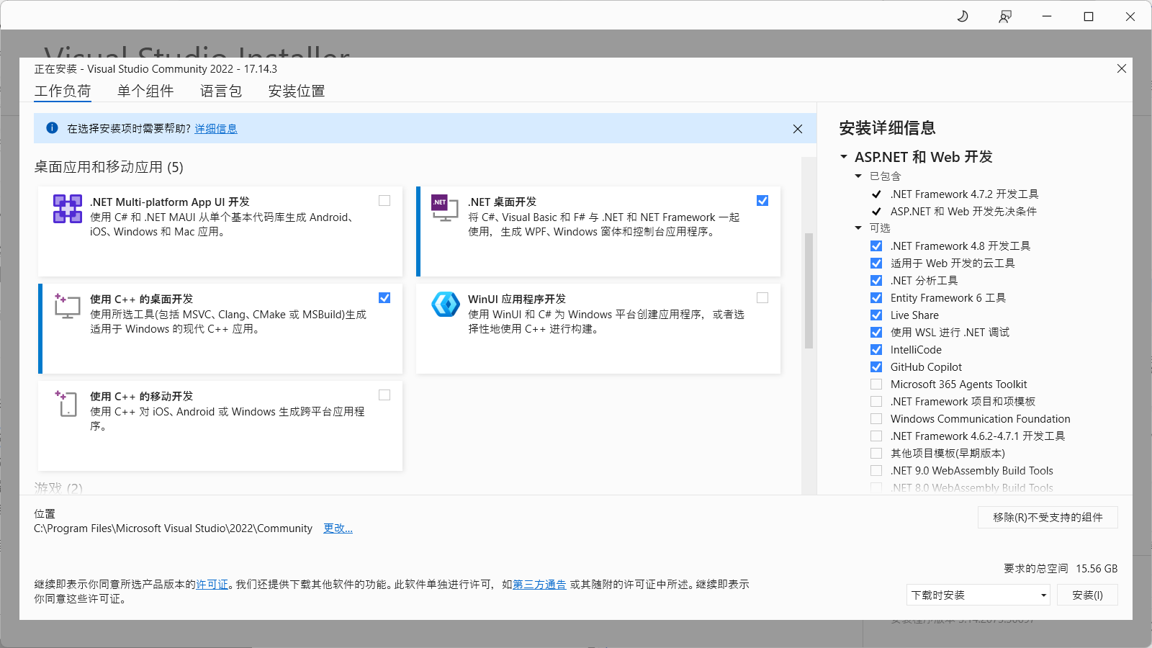The image size is (1152, 648).
Task: Uncheck .NET Framework 4.8 开发工具
Action: pyautogui.click(x=876, y=246)
